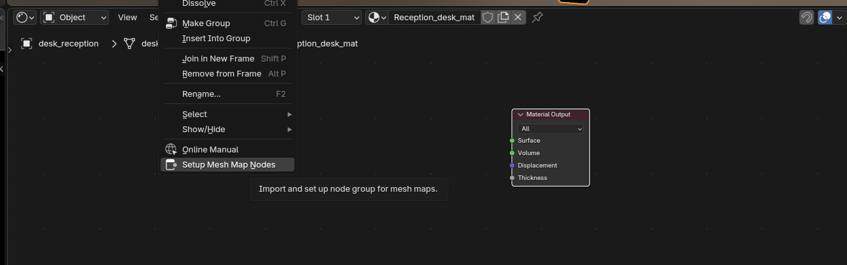
Task: Open the editor type selector icon
Action: [x=25, y=18]
